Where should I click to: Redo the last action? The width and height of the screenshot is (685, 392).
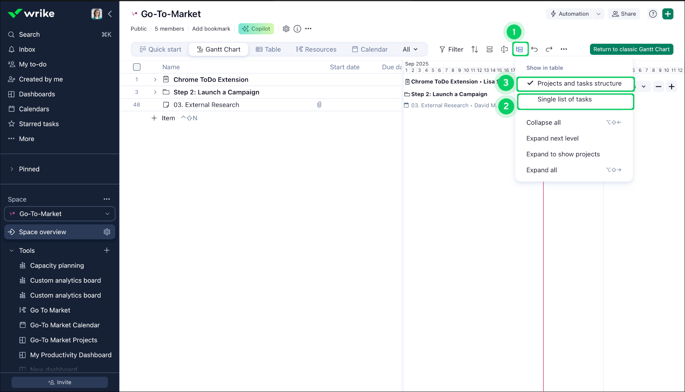(x=549, y=49)
